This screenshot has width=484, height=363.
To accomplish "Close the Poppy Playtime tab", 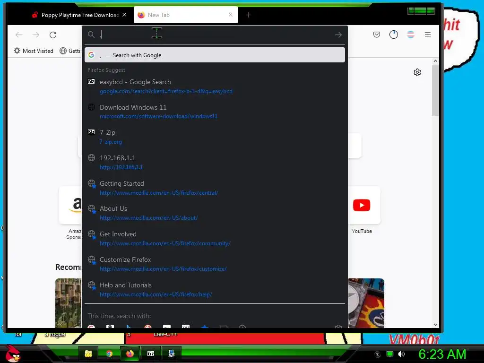I will coord(124,15).
